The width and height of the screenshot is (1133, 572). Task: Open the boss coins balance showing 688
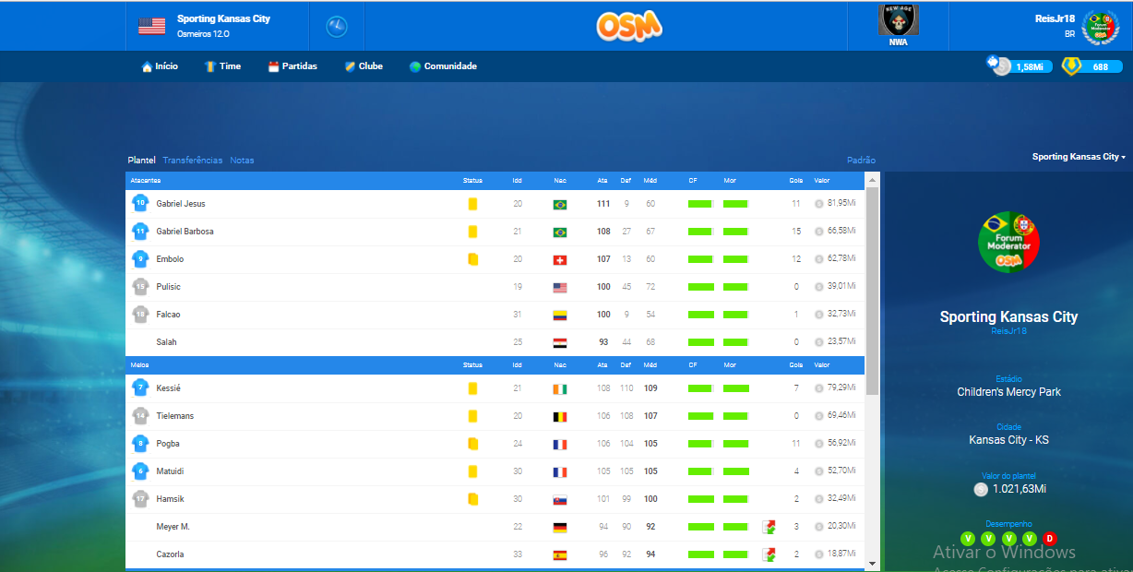1072,66
